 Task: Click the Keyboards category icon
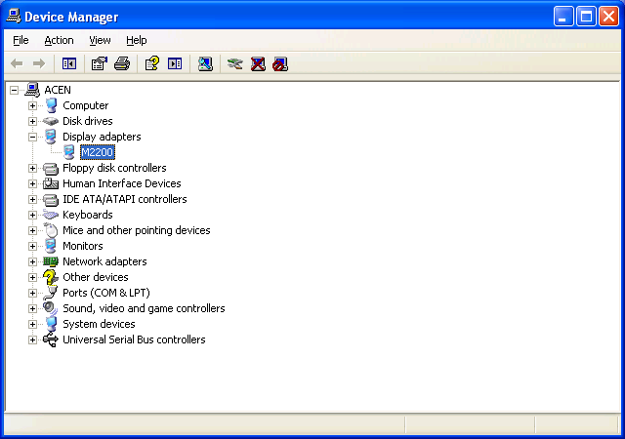[51, 215]
